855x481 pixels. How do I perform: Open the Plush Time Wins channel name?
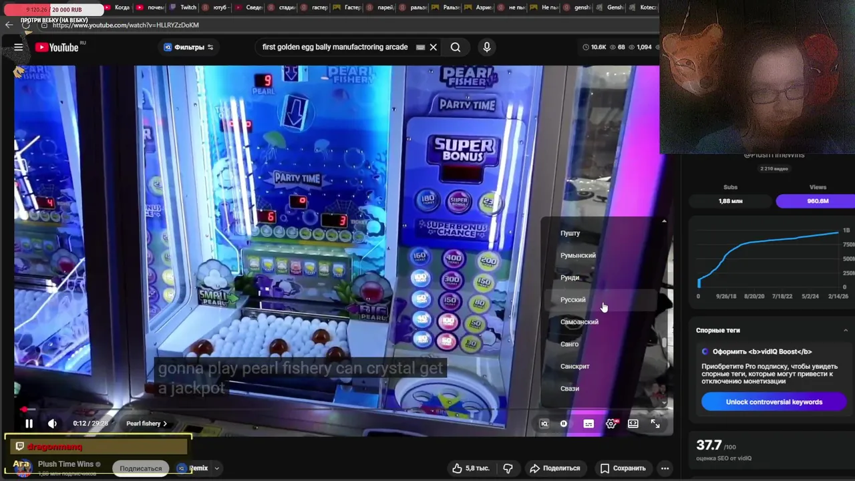click(65, 464)
